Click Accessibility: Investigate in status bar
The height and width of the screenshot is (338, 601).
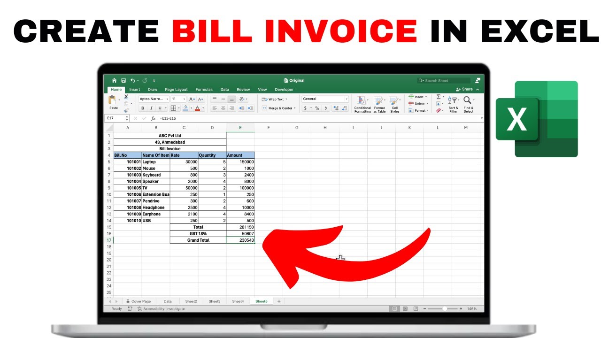point(161,308)
